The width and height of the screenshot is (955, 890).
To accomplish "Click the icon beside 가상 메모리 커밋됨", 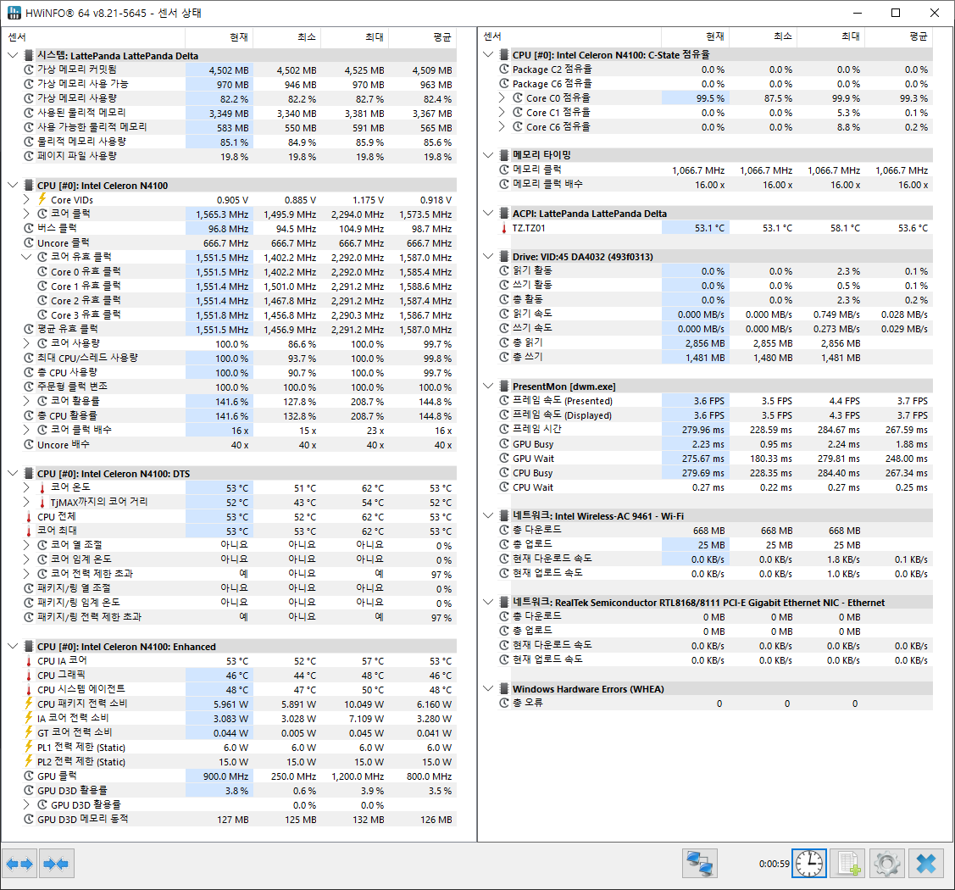I will (29, 70).
